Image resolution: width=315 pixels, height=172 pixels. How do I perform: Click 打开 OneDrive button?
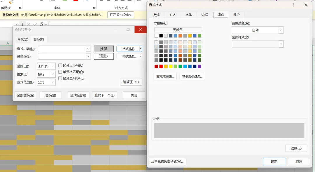(x=120, y=15)
